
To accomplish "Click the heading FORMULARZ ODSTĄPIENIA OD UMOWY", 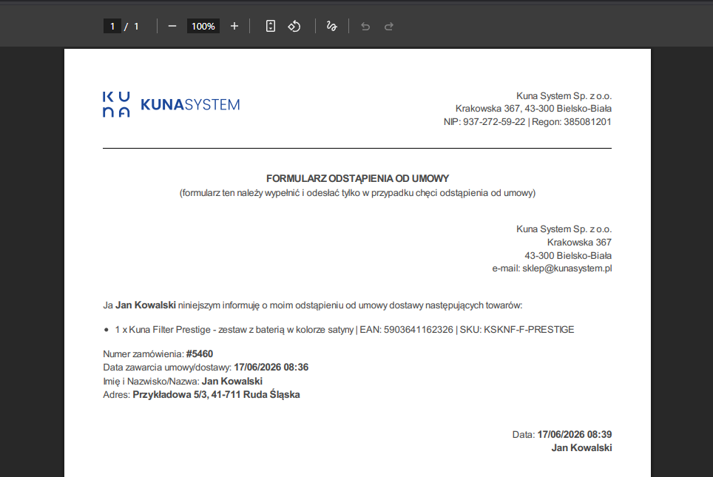I will coord(357,178).
